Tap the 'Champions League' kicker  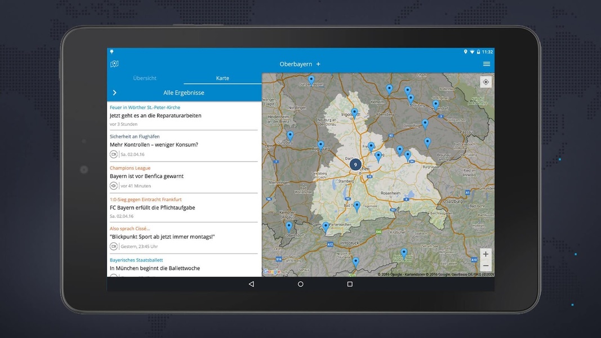pyautogui.click(x=130, y=168)
